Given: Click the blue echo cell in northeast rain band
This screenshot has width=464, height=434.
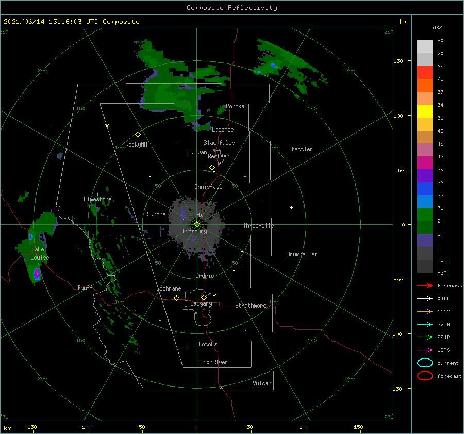Looking at the screenshot, I should pos(274,65).
